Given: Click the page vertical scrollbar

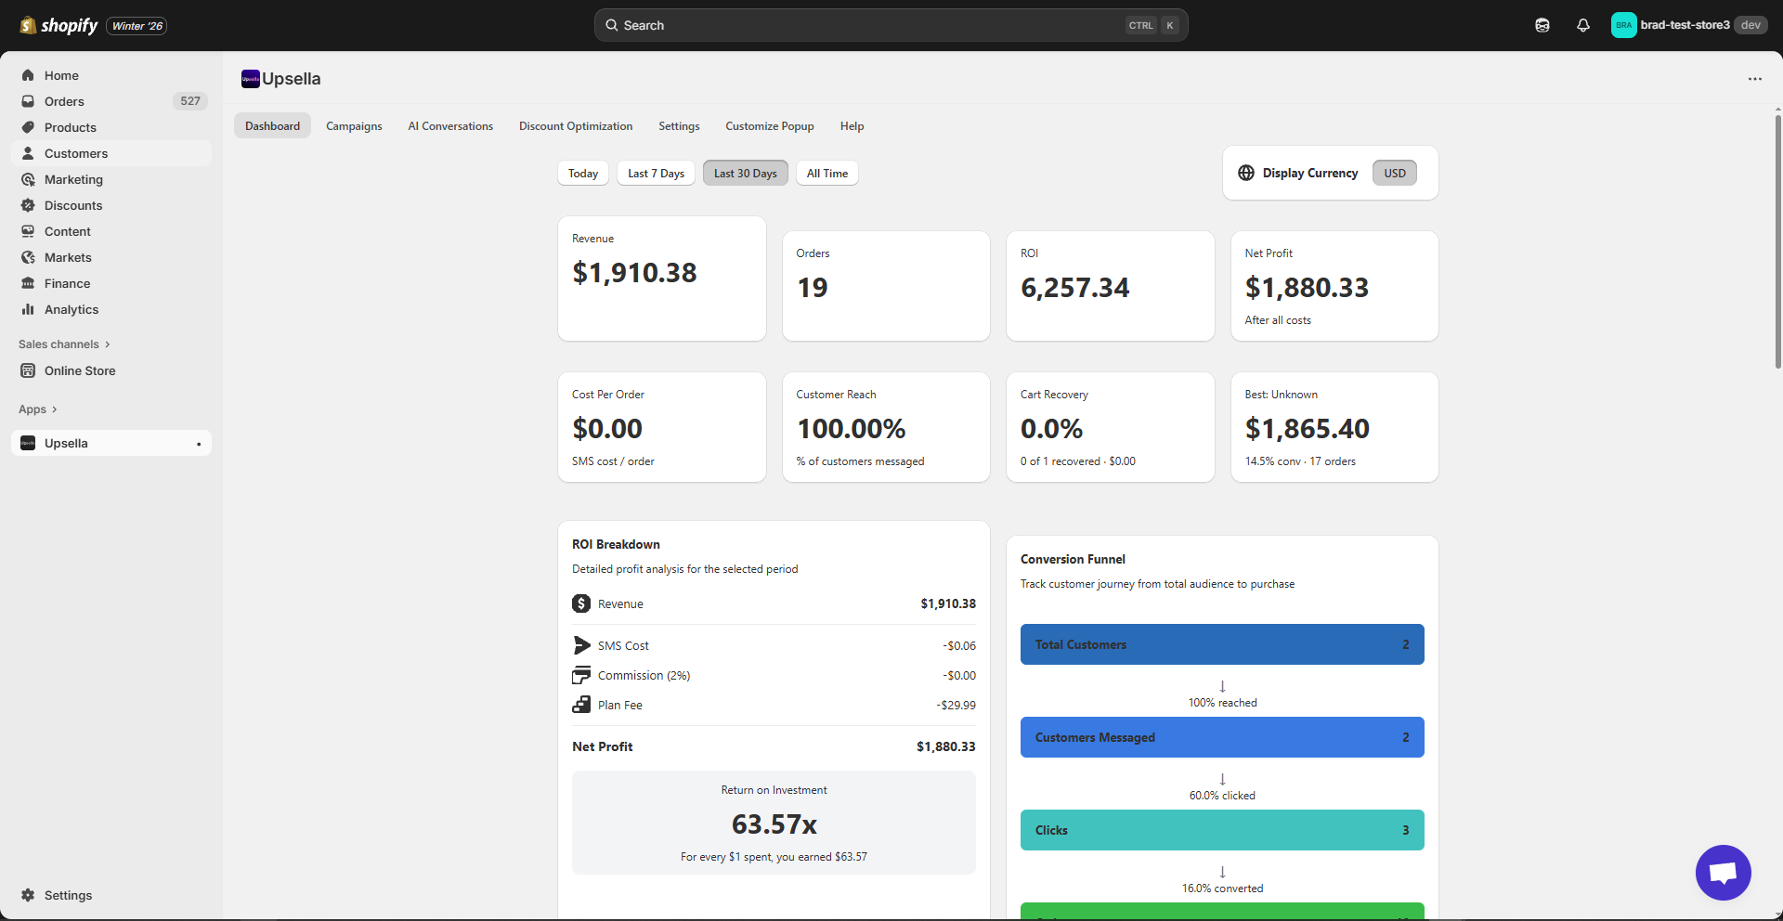Looking at the screenshot, I should 1777,241.
